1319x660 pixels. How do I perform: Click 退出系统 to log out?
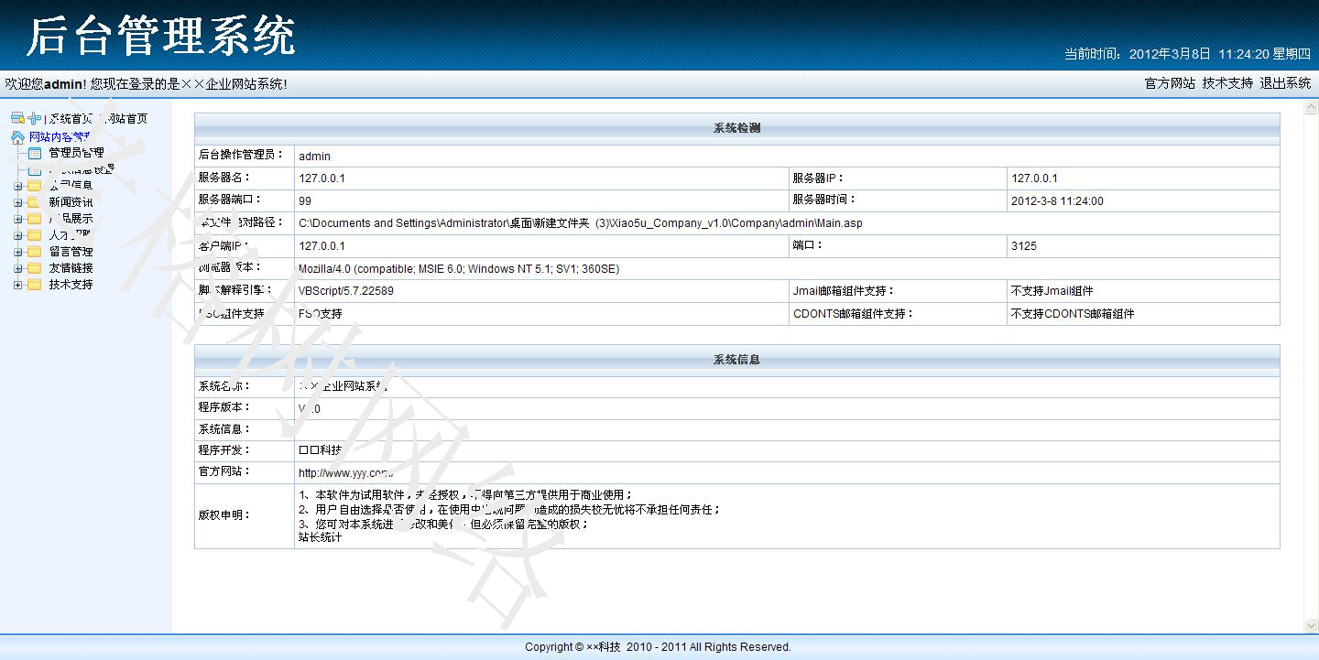[1285, 83]
